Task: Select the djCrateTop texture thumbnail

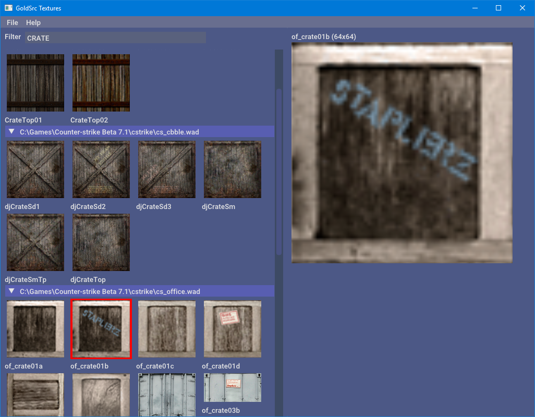Action: (101, 242)
